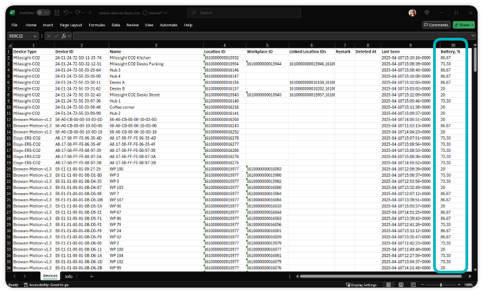Open the Formulas tab

click(96, 25)
